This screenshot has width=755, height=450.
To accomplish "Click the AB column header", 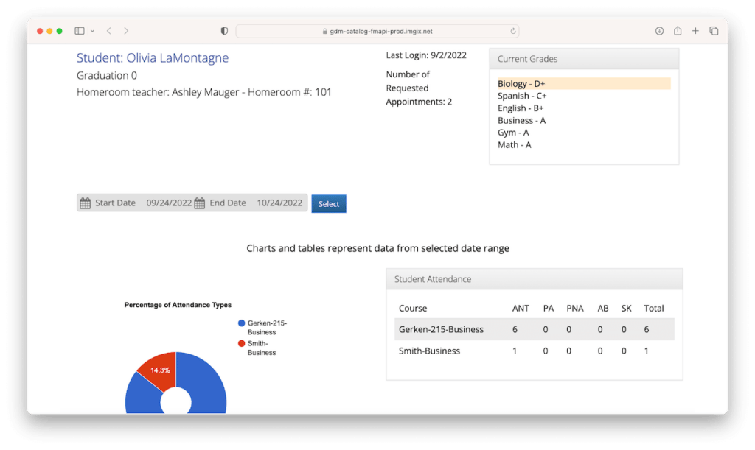I will [603, 308].
